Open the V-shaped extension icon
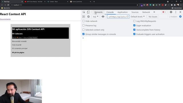Viewport: 183px width, 103px height. (160, 5)
